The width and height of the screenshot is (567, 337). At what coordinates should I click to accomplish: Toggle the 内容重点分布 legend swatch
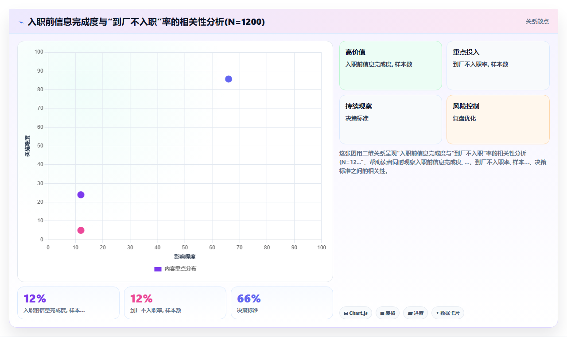coord(158,269)
